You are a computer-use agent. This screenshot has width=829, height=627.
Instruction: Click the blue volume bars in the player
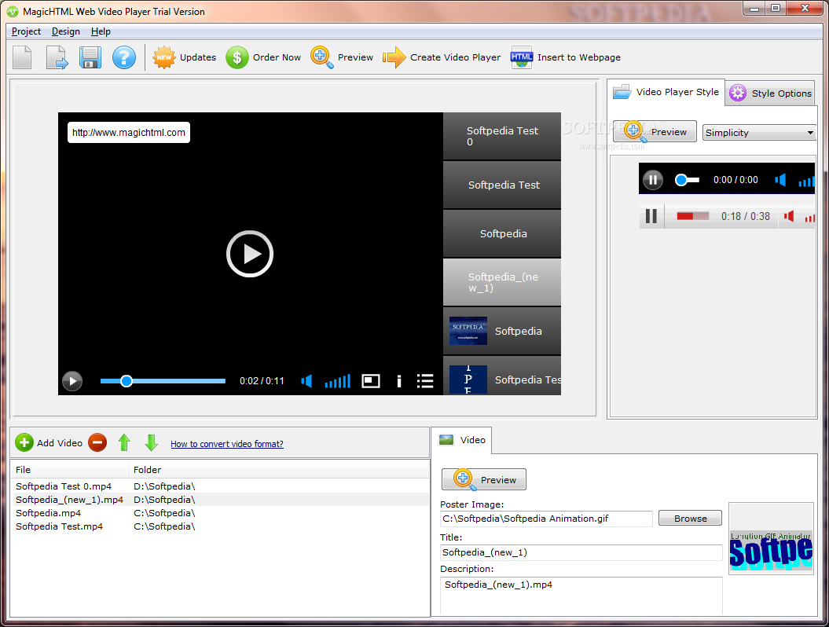click(x=337, y=380)
